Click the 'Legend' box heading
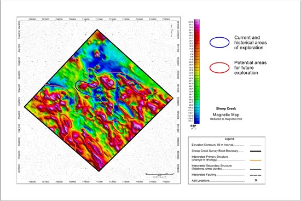301x201 pixels. click(x=229, y=139)
